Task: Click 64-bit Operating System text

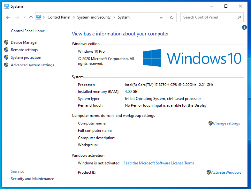Action: tap(163, 99)
